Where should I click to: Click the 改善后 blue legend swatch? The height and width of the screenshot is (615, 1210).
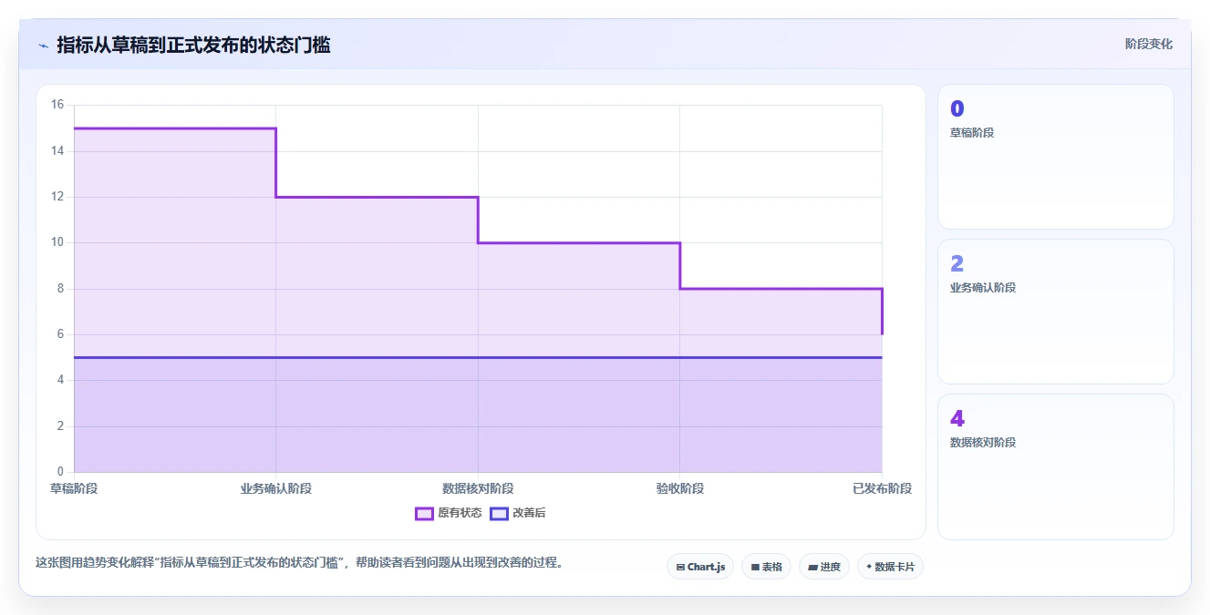pos(499,513)
